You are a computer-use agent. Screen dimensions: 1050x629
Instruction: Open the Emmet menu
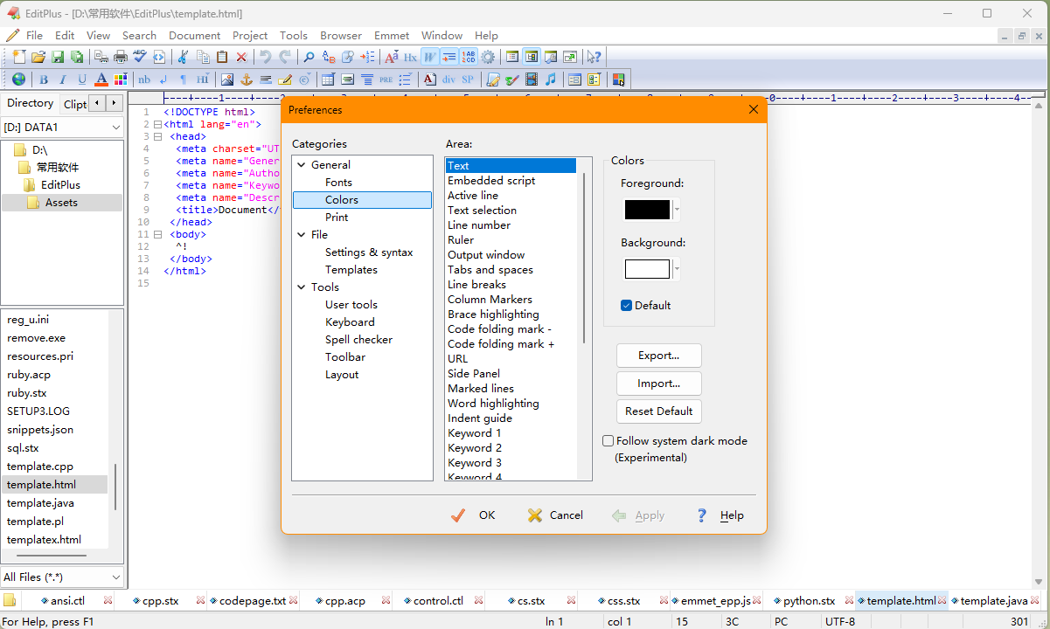pos(392,36)
